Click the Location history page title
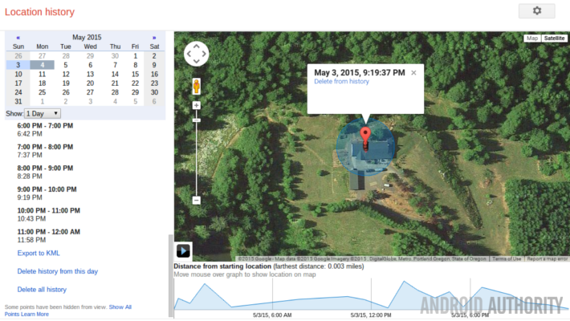This screenshot has height=321, width=570. [39, 12]
